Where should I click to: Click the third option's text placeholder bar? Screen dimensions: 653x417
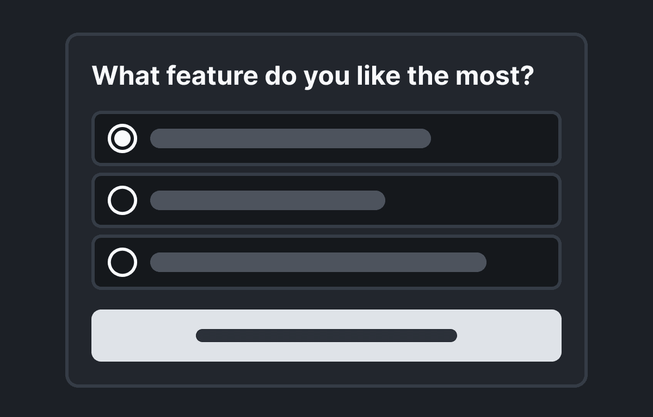click(318, 262)
